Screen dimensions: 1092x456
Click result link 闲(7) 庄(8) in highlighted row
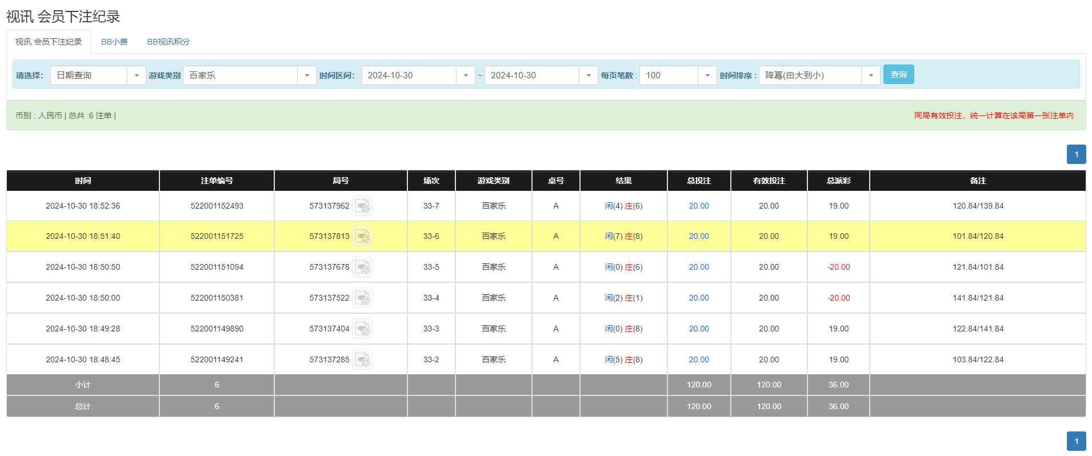(x=623, y=236)
